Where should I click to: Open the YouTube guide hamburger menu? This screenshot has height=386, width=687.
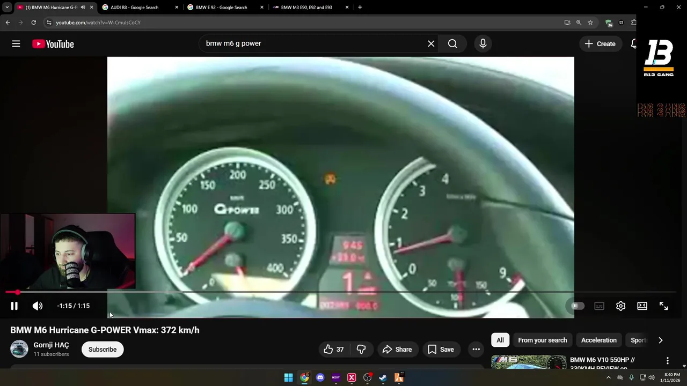16,44
